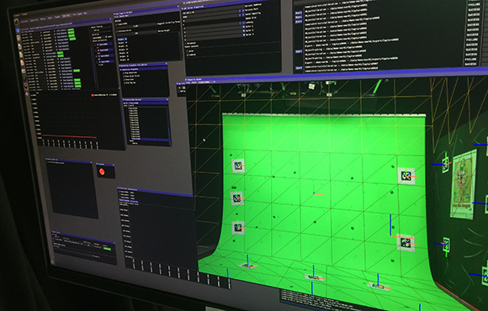
Task: Click the red legend dot in the graph panel
Action: coord(93,95)
